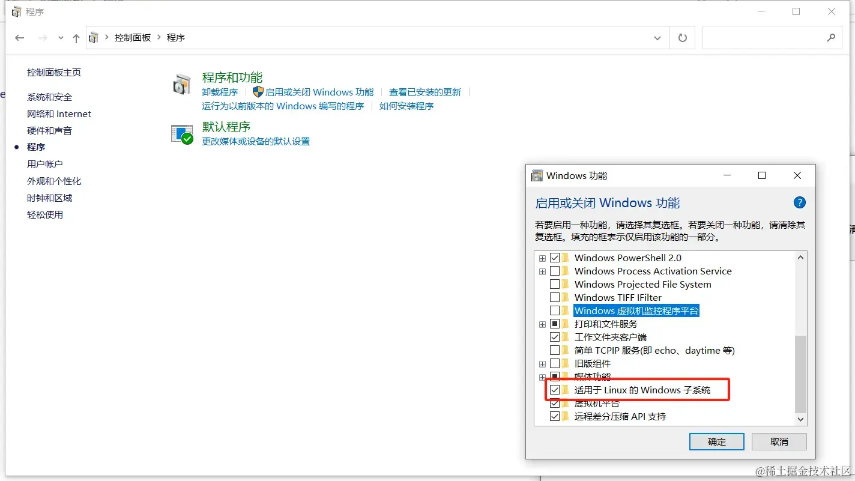The width and height of the screenshot is (855, 481).
Task: Expand Windows PowerShell 2.0 tree node
Action: point(542,258)
